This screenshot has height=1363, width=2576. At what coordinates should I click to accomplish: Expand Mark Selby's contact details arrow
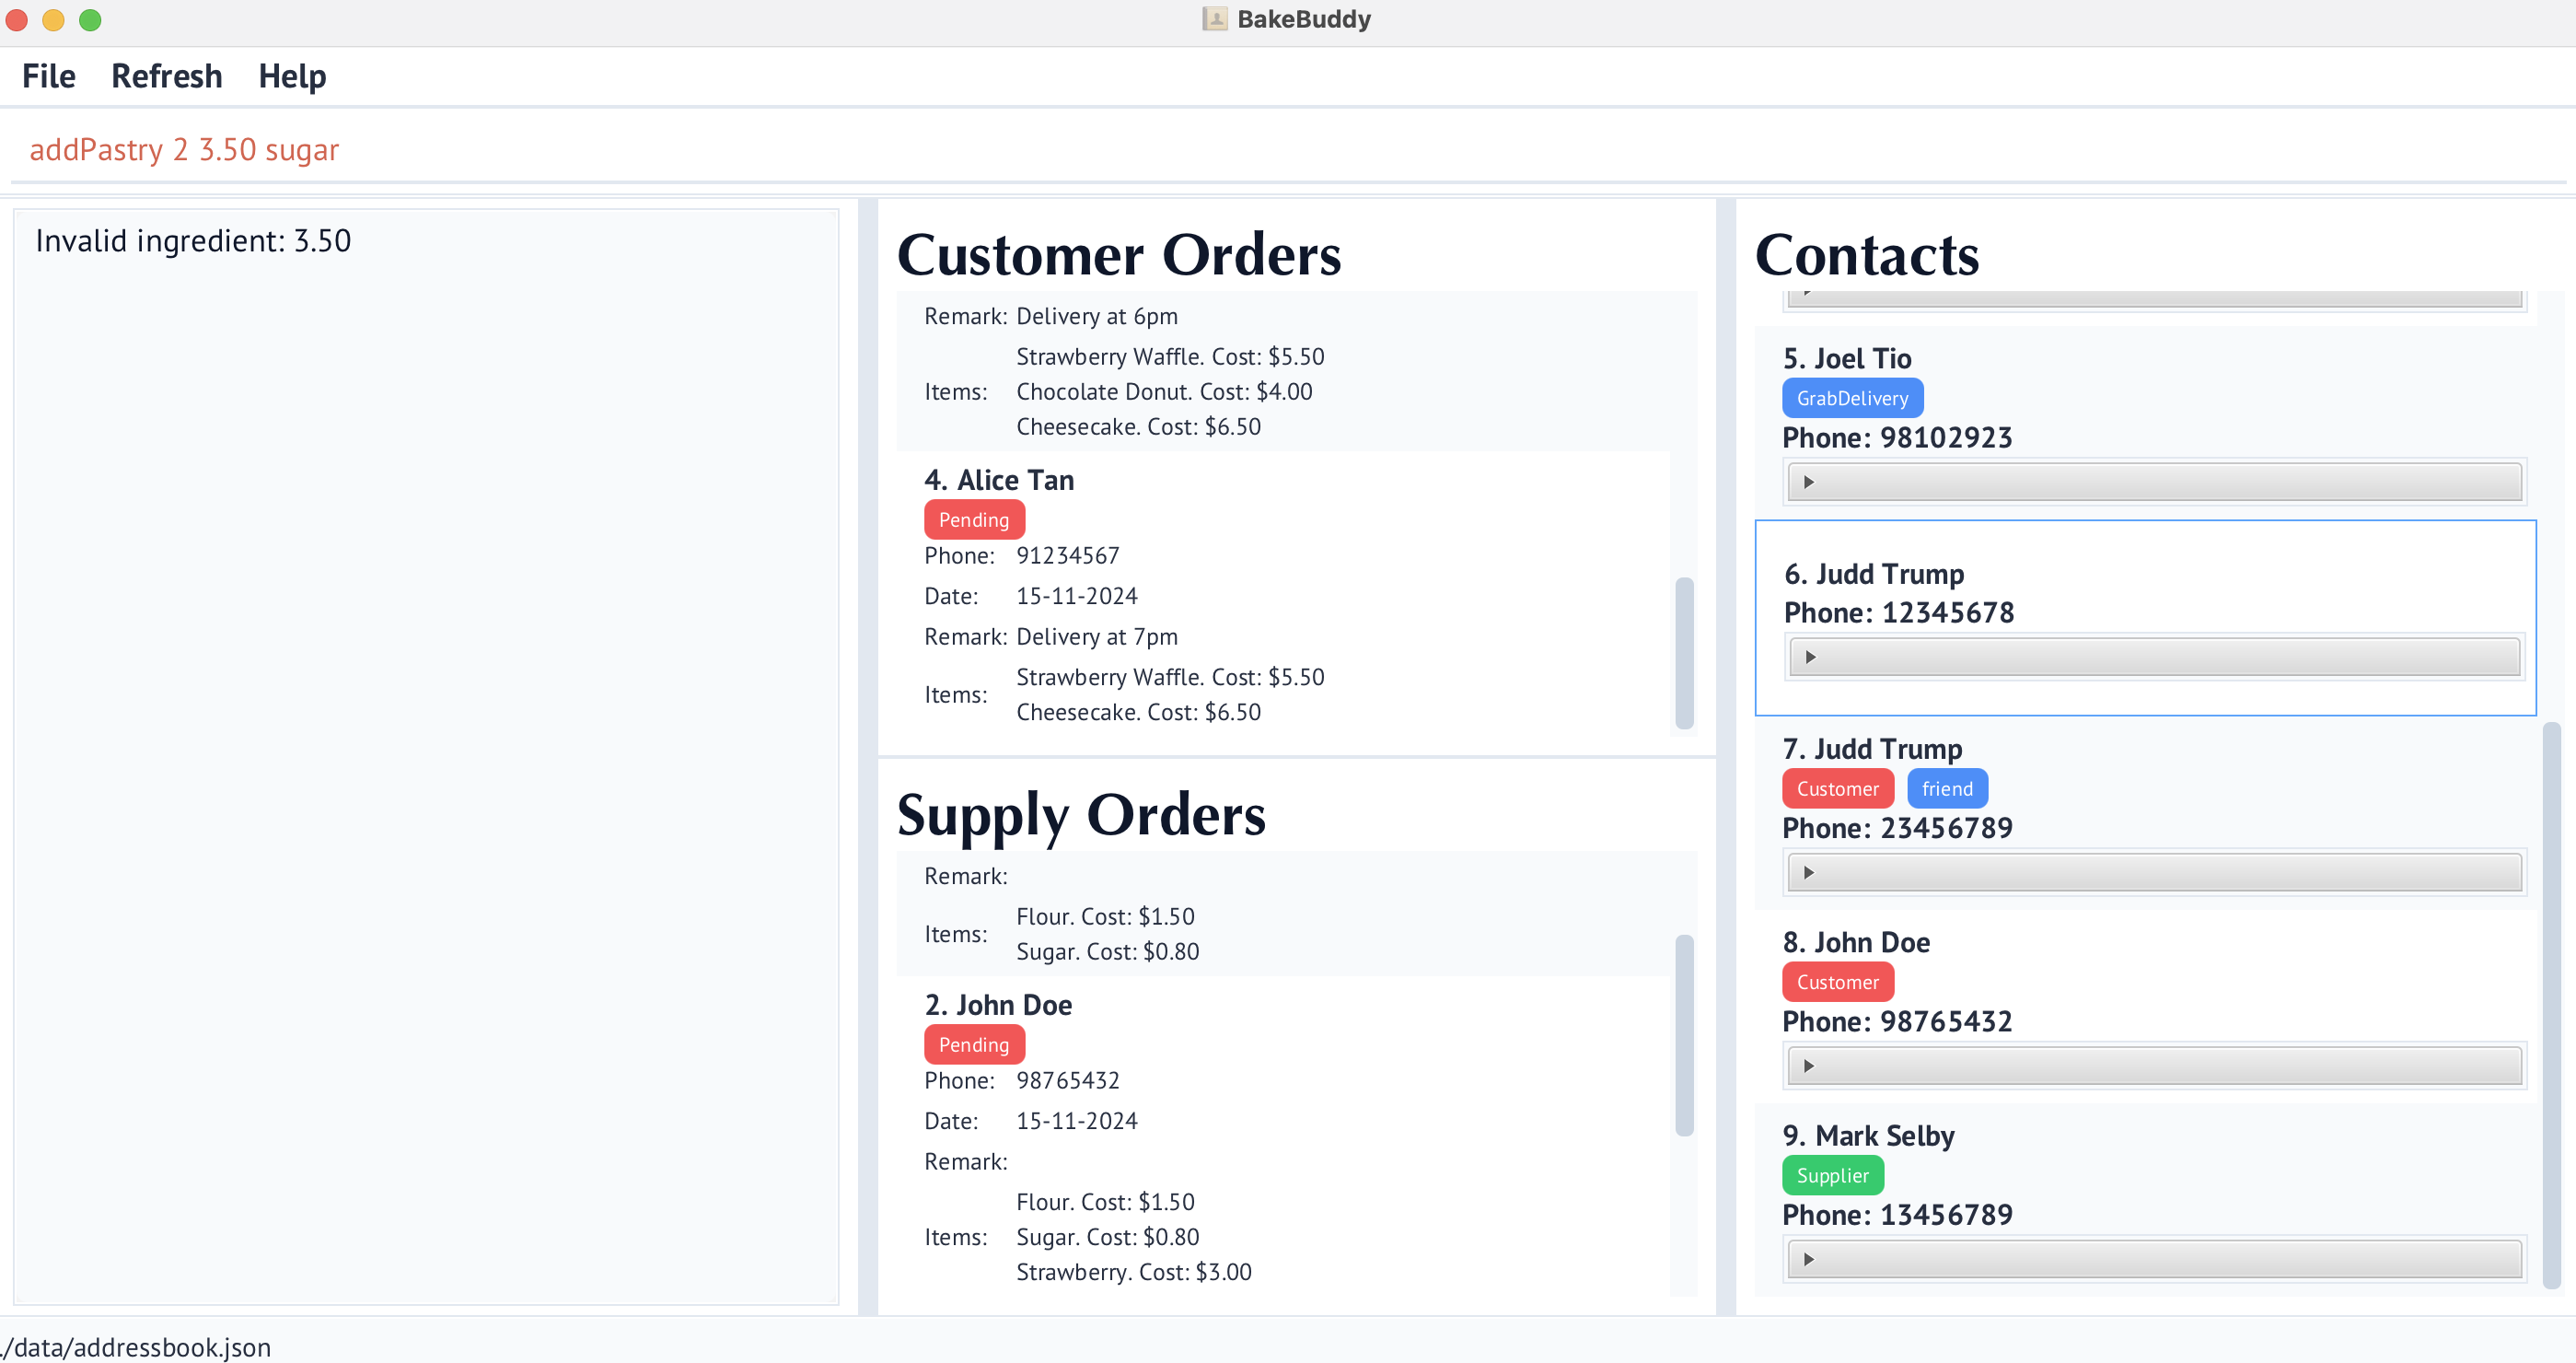(1808, 1259)
